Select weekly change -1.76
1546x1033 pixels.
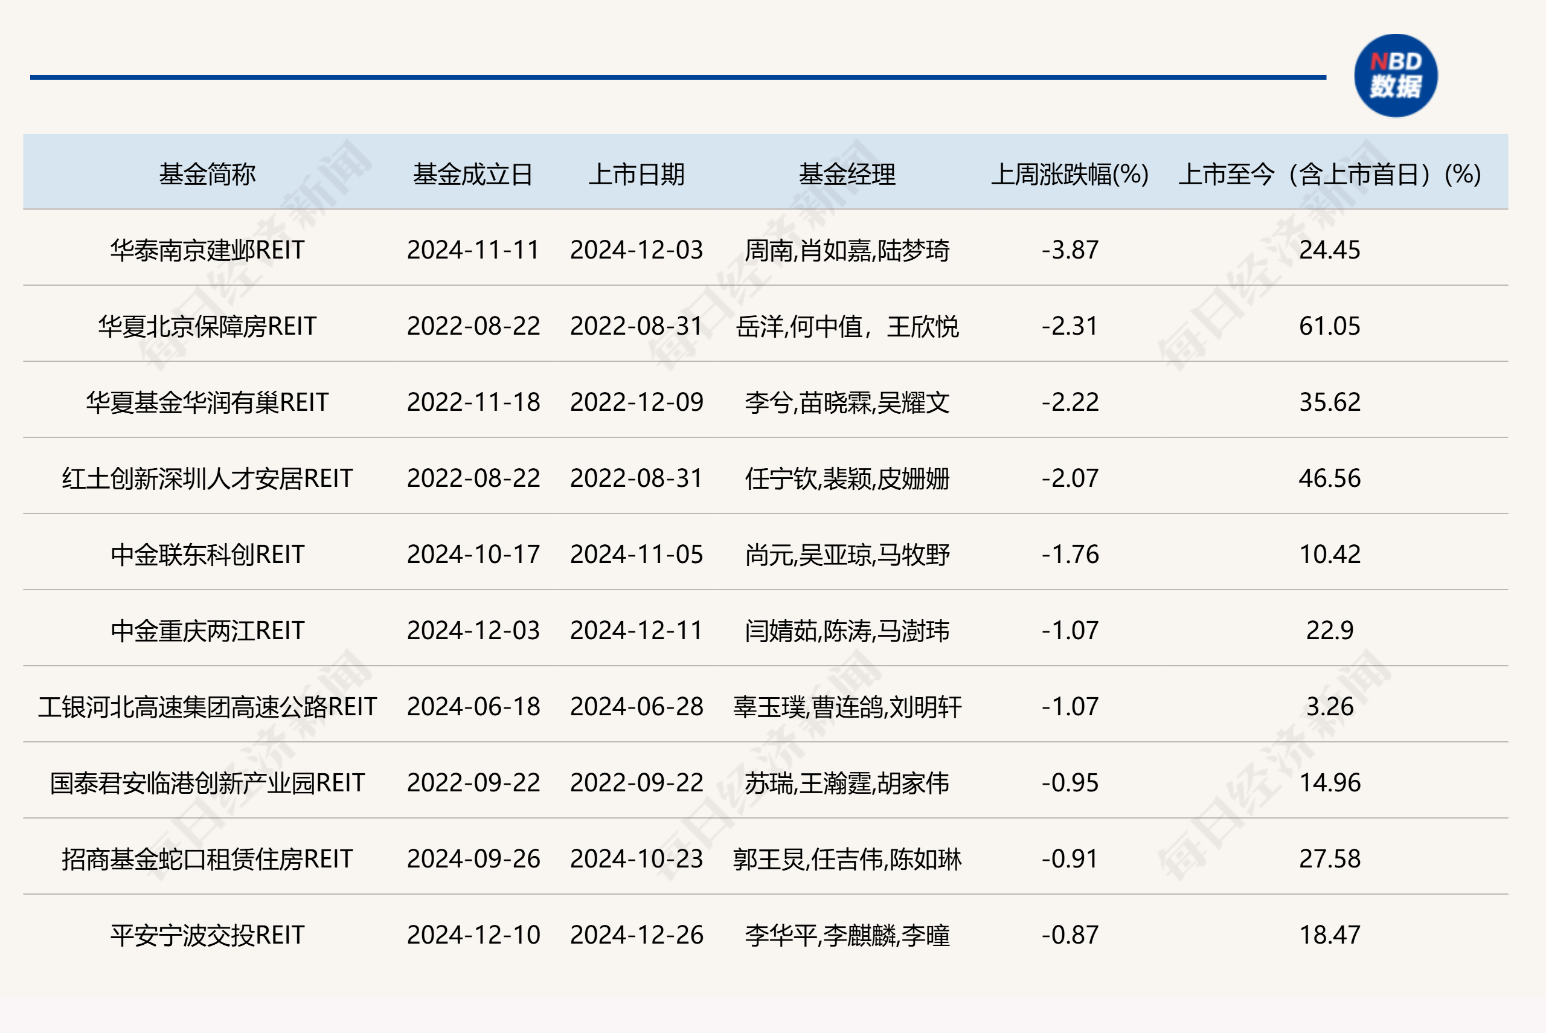click(1070, 555)
